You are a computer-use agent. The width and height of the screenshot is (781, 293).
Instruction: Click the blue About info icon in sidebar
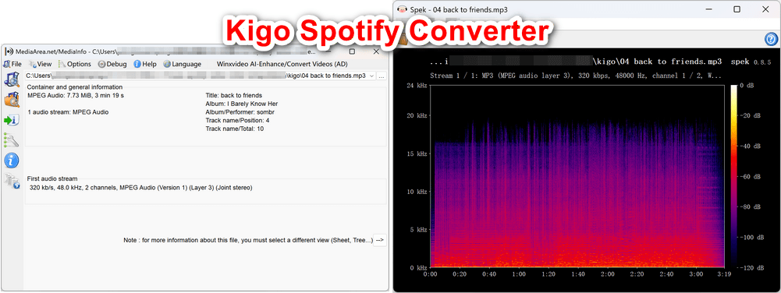[x=12, y=161]
